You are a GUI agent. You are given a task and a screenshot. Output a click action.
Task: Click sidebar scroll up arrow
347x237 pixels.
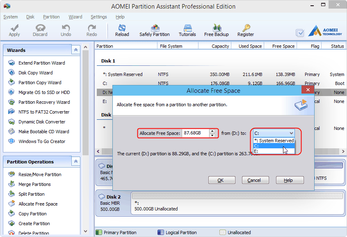coord(85,47)
